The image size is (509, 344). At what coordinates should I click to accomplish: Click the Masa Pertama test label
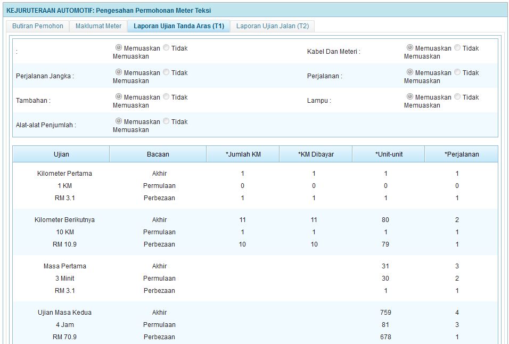pyautogui.click(x=64, y=266)
